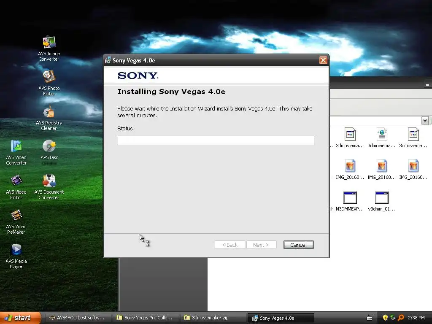Screen dimensions: 432x324
Task: Expand the folder window address dropdown
Action: (x=424, y=120)
